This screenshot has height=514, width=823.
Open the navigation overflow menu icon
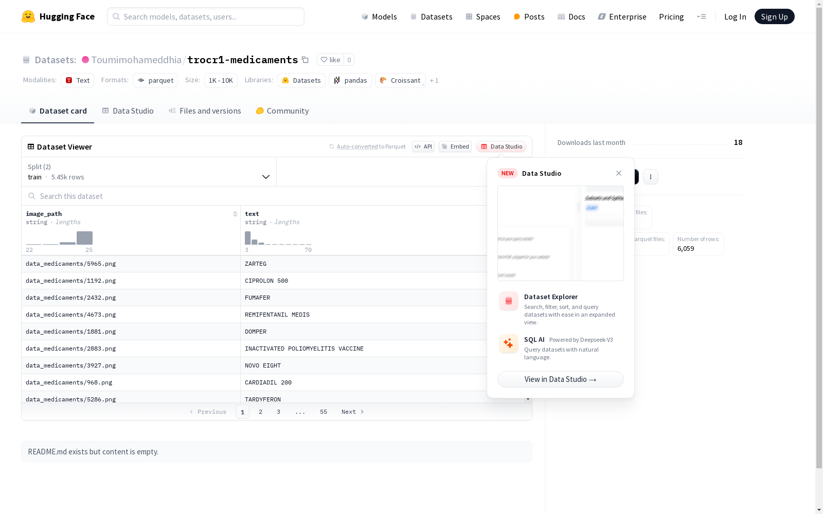pos(701,16)
